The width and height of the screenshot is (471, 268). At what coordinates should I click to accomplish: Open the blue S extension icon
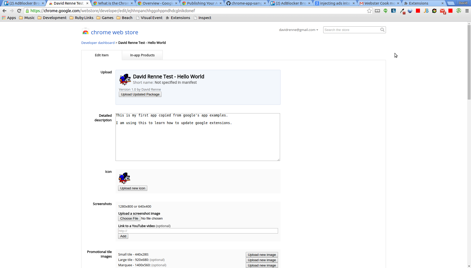pos(394,11)
